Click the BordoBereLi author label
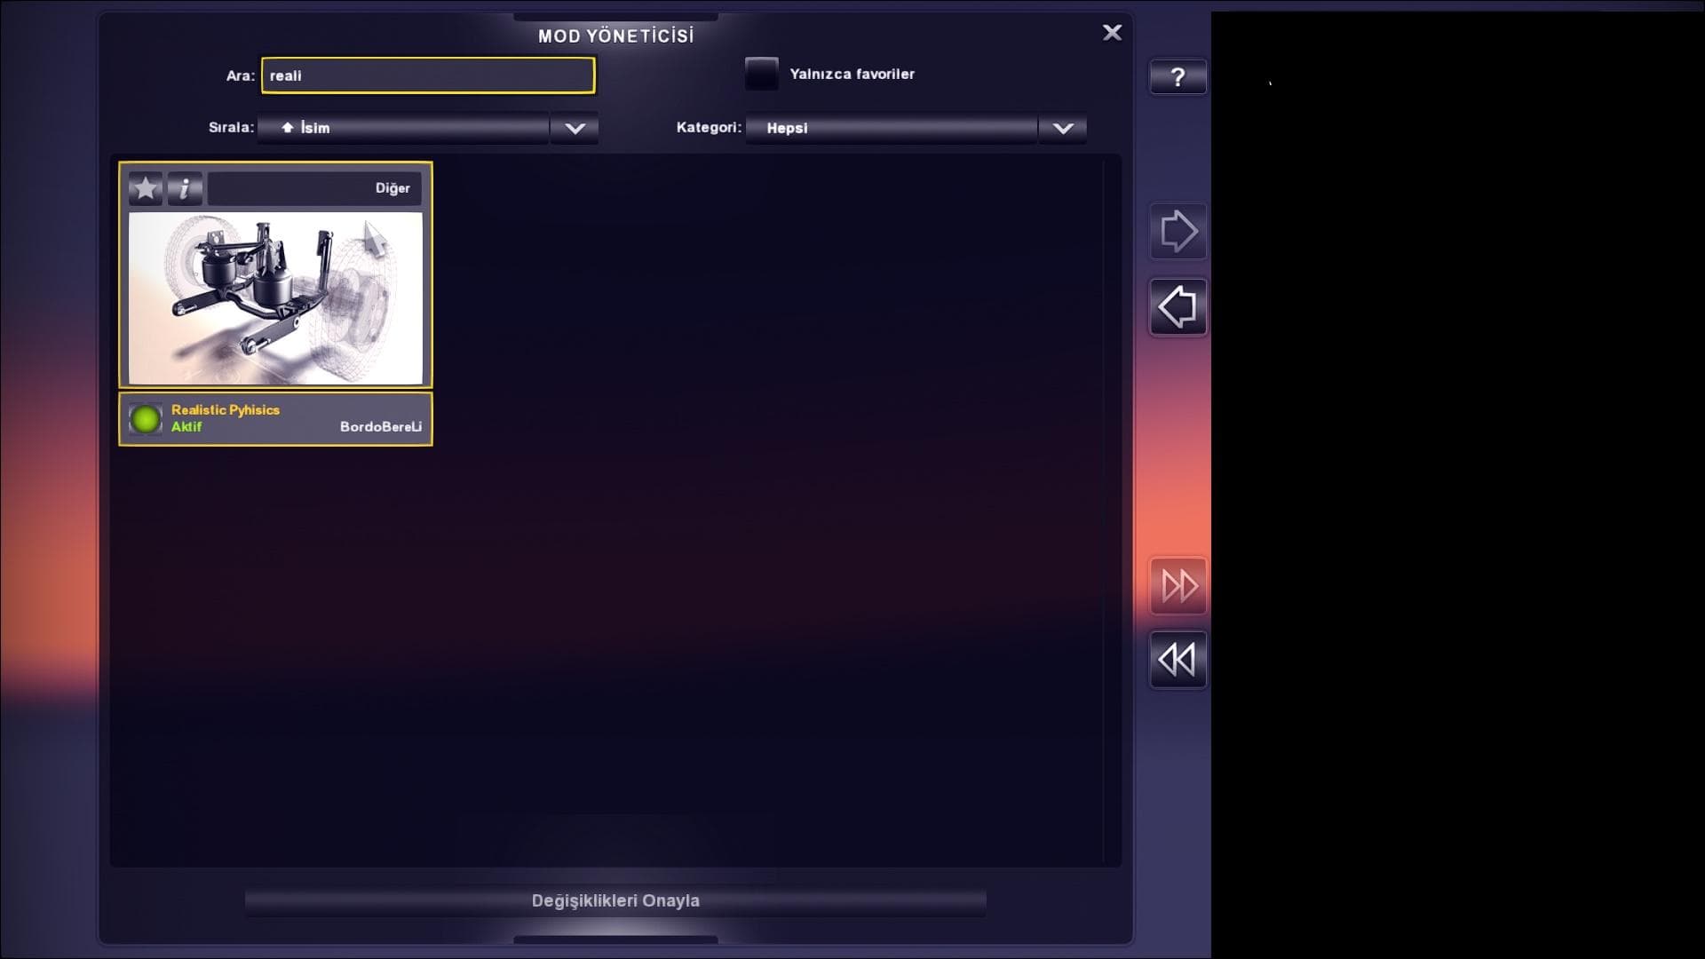 (x=381, y=427)
